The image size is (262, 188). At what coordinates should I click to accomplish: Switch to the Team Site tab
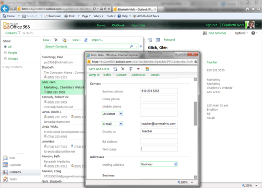pos(138,25)
